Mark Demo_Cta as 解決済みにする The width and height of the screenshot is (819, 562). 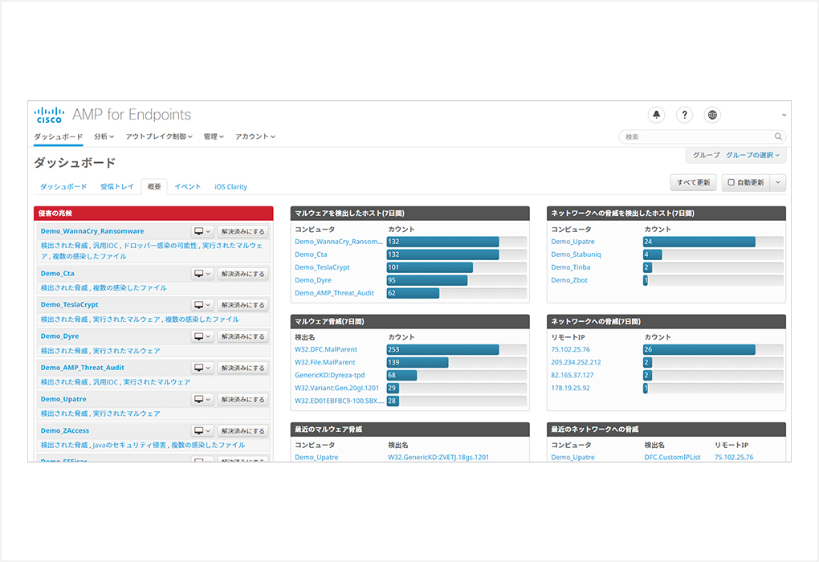(x=242, y=274)
